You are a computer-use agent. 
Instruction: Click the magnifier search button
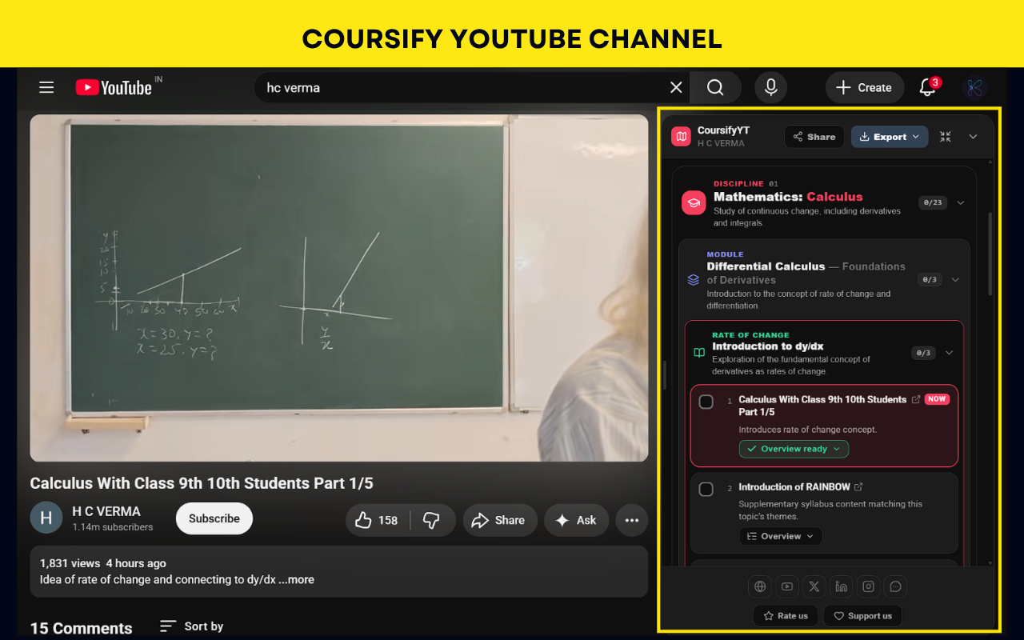715,87
